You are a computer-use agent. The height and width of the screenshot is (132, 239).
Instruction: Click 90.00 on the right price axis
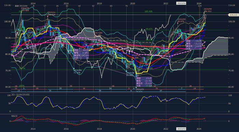[231, 38]
